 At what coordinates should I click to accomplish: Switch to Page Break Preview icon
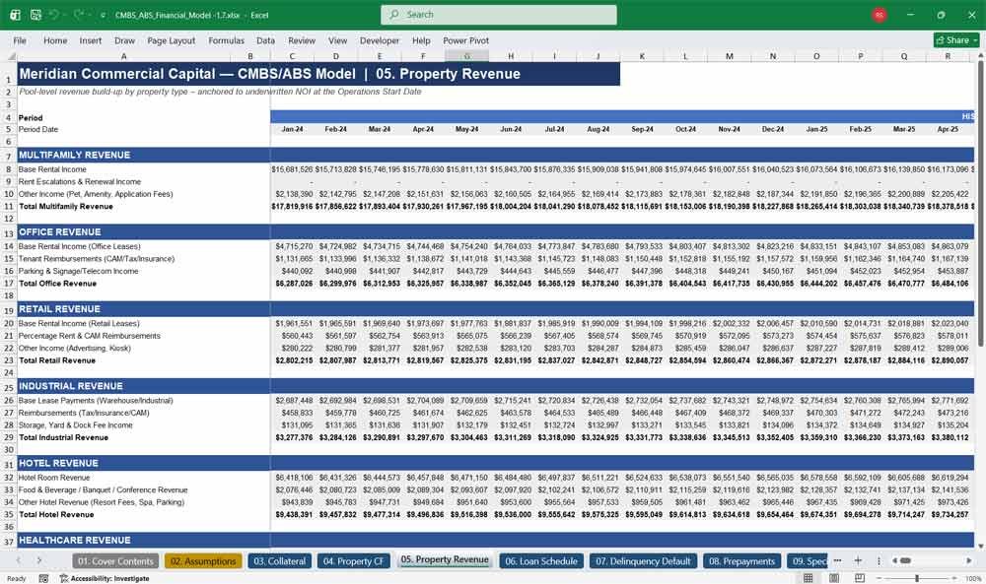click(859, 578)
